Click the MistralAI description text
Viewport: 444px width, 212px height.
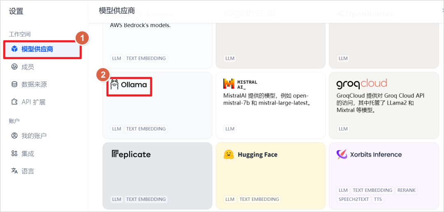(x=267, y=99)
